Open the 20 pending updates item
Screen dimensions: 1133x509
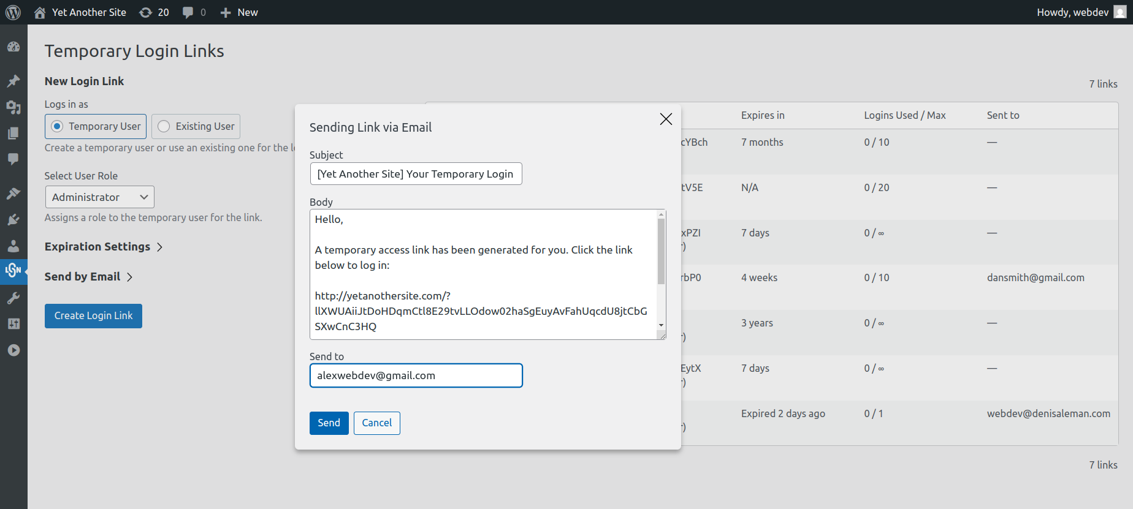(154, 12)
